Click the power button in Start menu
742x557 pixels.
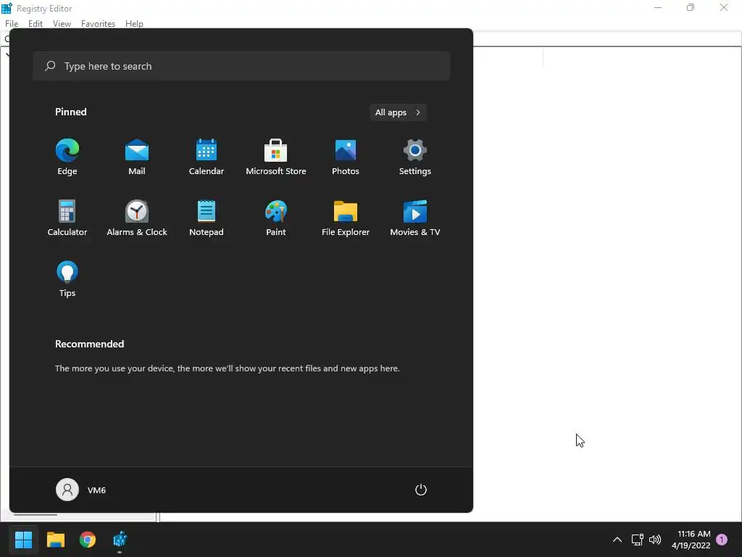(421, 490)
